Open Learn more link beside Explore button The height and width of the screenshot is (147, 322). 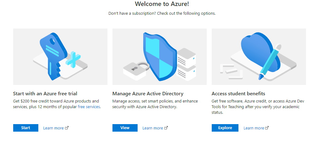pyautogui.click(x=254, y=128)
